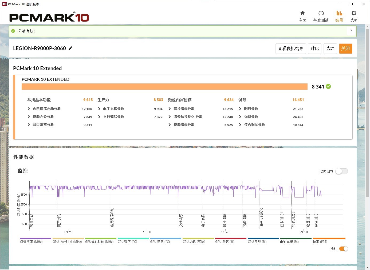Expand 物理分数 row
The width and height of the screenshot is (370, 270).
[240, 117]
